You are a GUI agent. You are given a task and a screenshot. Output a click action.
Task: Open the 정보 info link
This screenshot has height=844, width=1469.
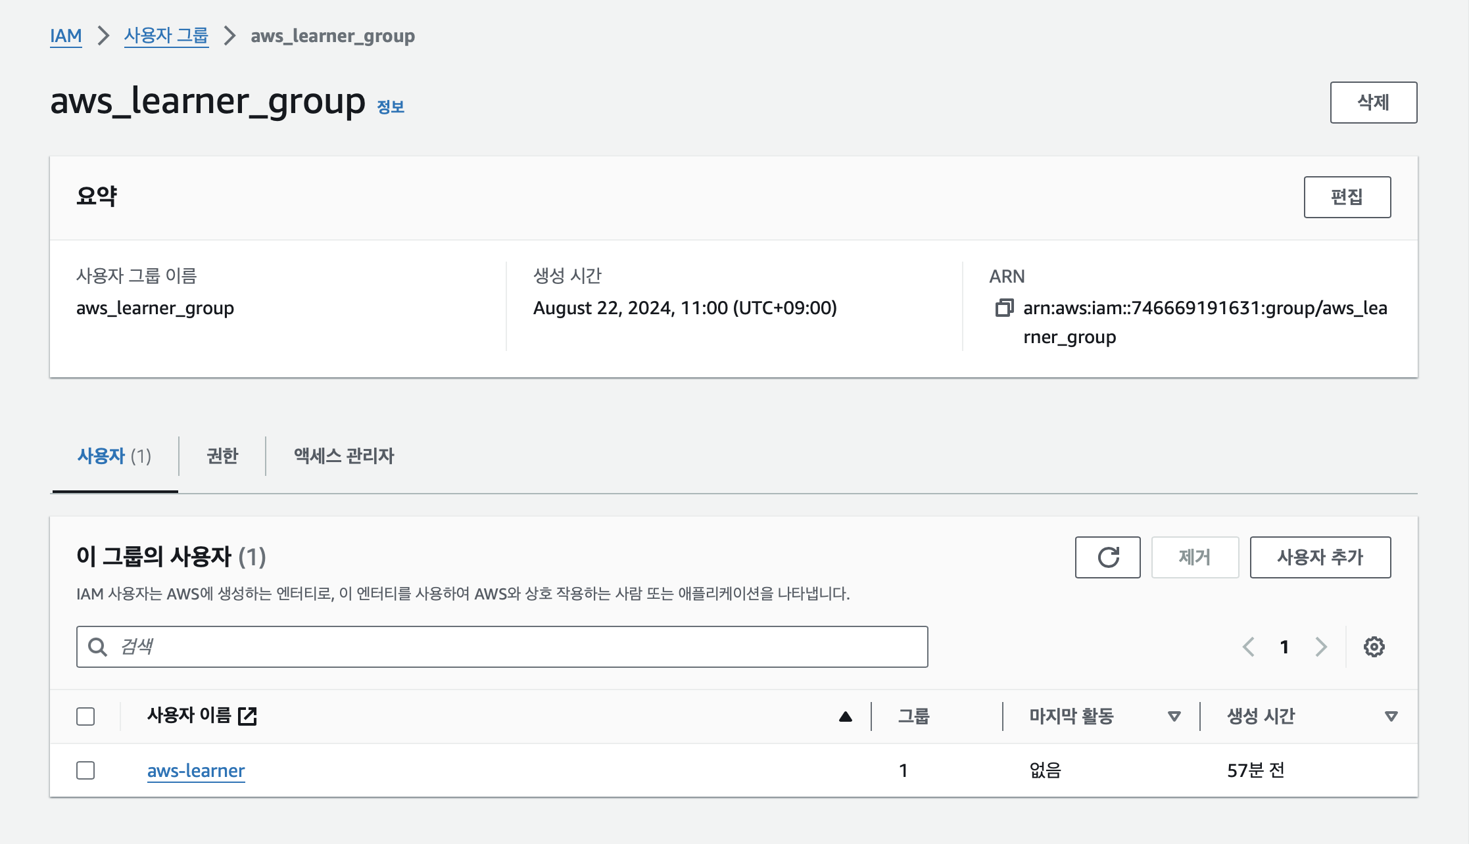coord(391,106)
